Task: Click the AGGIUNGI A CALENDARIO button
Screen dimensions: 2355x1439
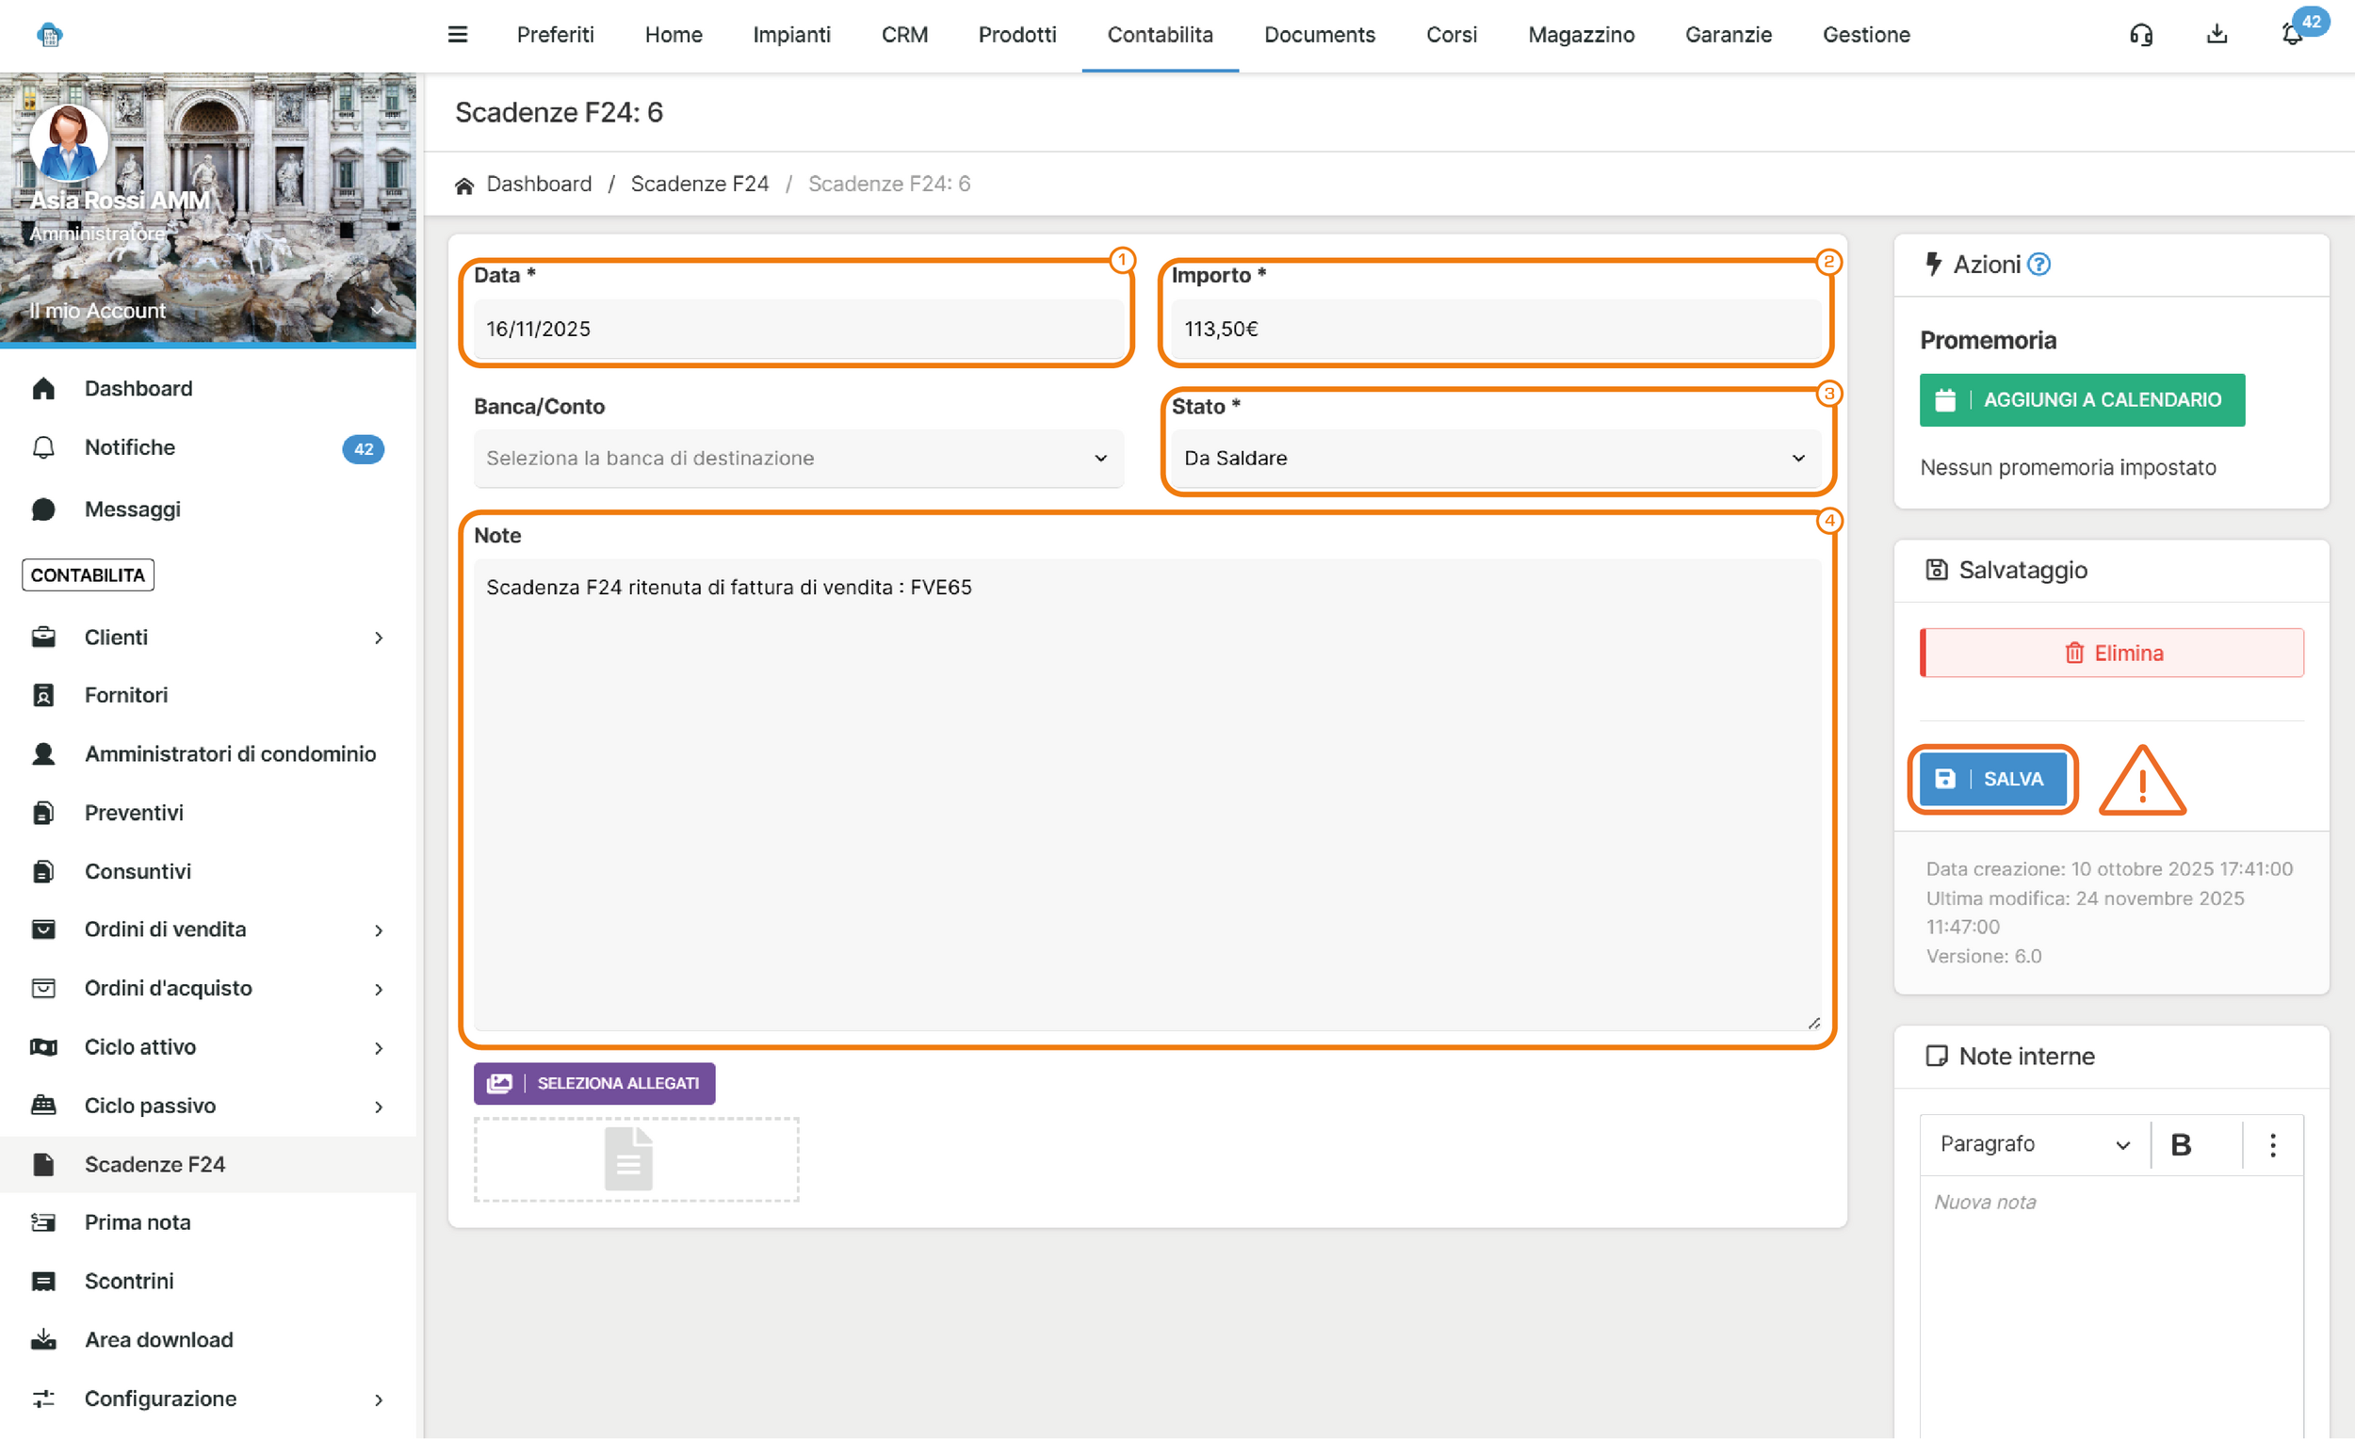Action: (2082, 399)
